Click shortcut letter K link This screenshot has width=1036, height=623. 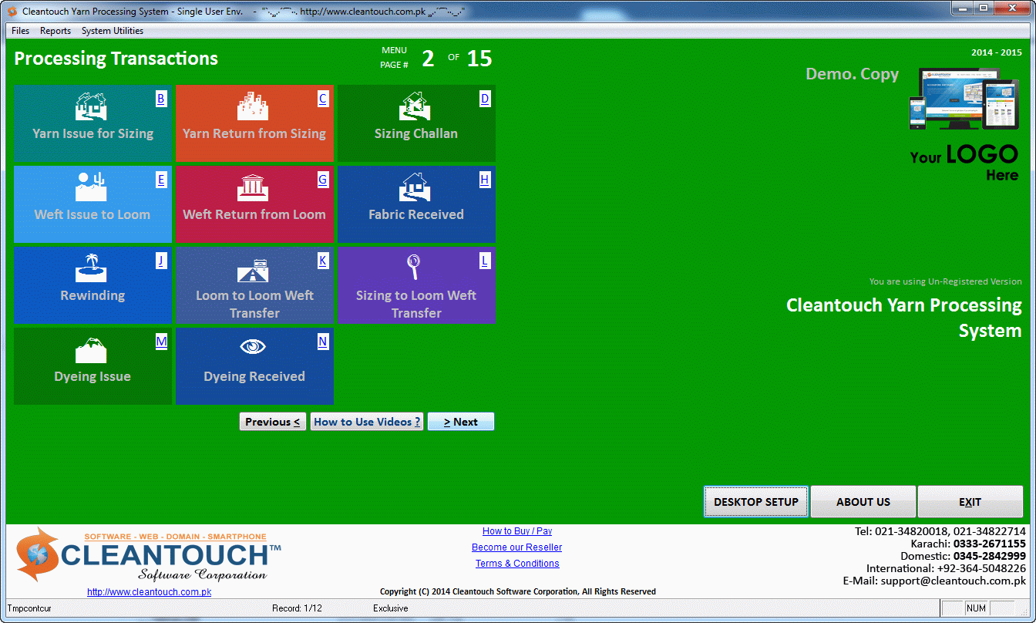(x=323, y=261)
